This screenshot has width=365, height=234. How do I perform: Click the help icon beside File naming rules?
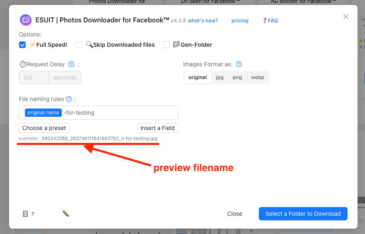(69, 99)
